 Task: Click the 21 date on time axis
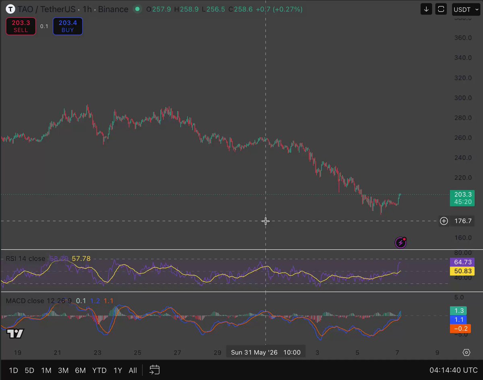58,353
